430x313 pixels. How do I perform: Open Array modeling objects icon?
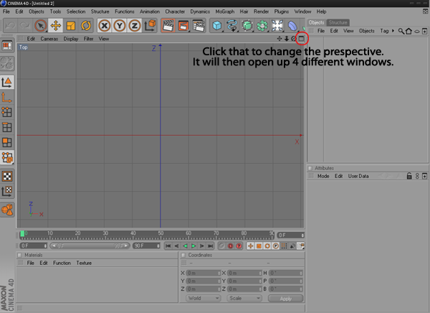[262, 26]
